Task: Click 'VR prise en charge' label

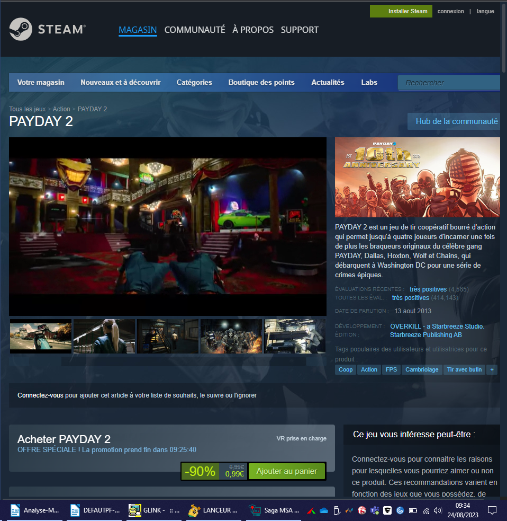Action: [301, 439]
